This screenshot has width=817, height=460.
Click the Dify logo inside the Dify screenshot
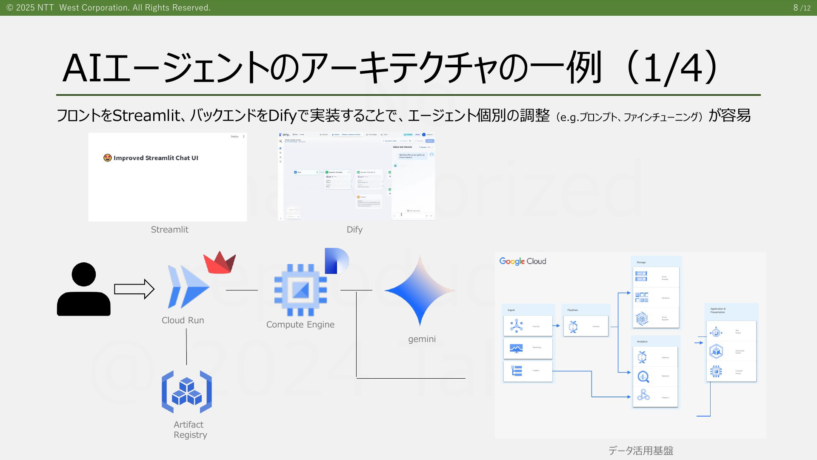click(285, 135)
